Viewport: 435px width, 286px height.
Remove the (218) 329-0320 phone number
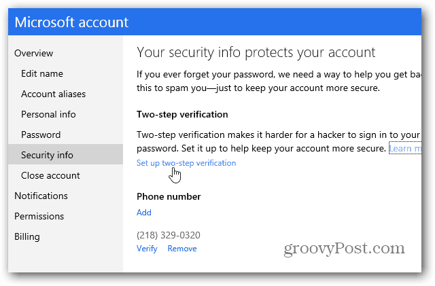point(182,249)
